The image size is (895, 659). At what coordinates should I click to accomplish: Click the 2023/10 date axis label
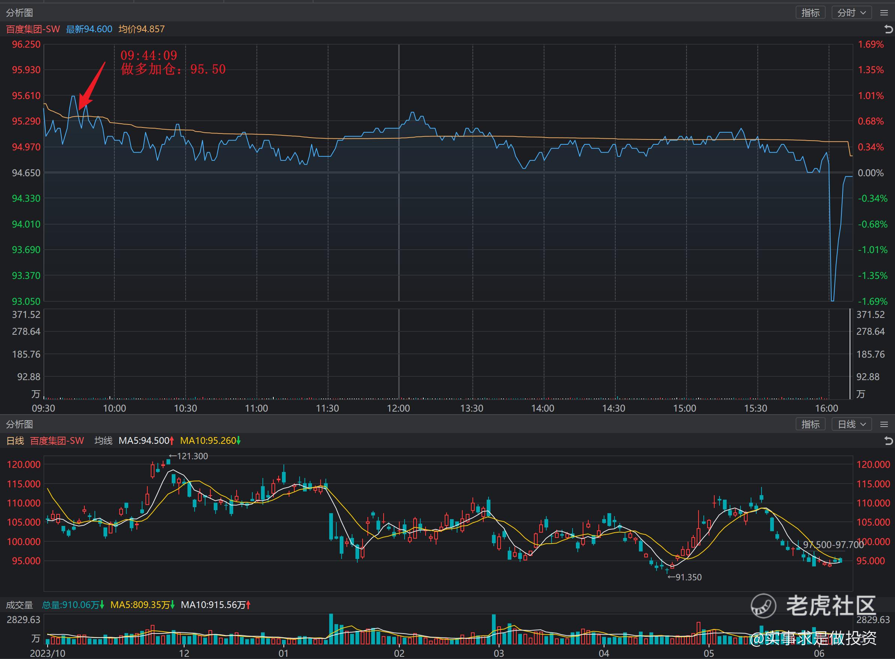coord(48,653)
